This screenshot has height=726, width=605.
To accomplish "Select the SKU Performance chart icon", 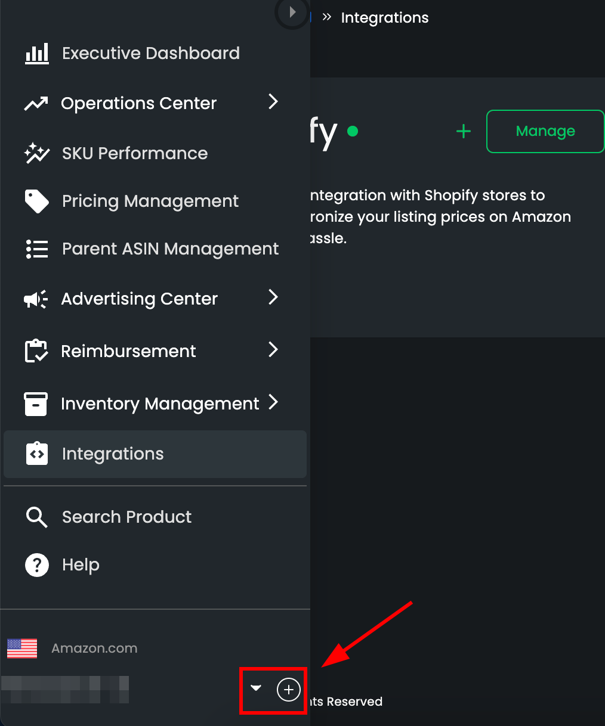I will pyautogui.click(x=36, y=153).
